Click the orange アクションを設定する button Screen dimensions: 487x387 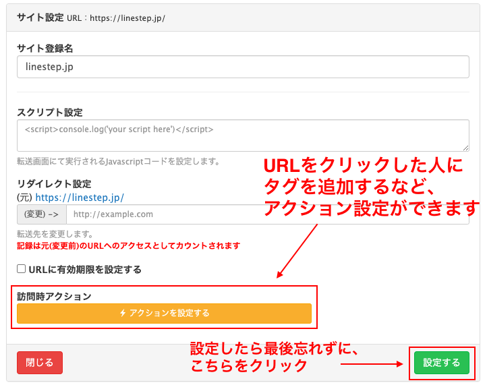(164, 313)
